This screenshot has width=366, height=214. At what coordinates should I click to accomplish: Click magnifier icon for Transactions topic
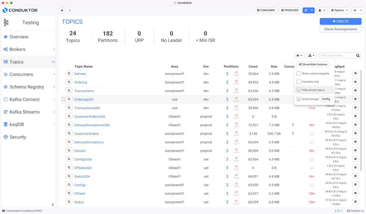(x=69, y=91)
